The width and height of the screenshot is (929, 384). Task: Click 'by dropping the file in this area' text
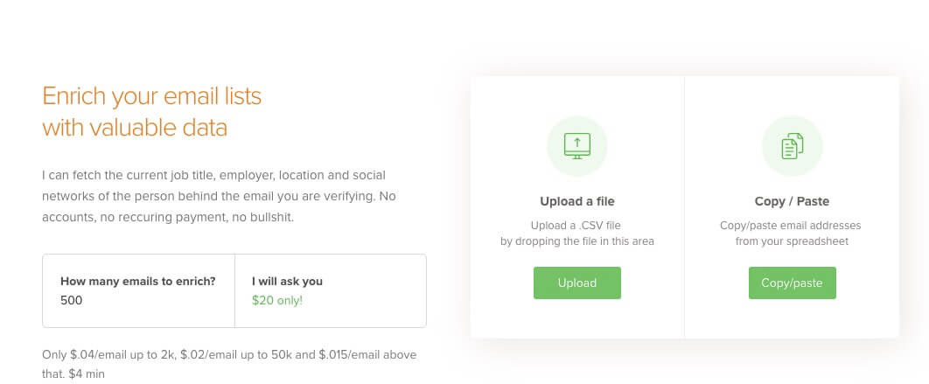coord(577,241)
